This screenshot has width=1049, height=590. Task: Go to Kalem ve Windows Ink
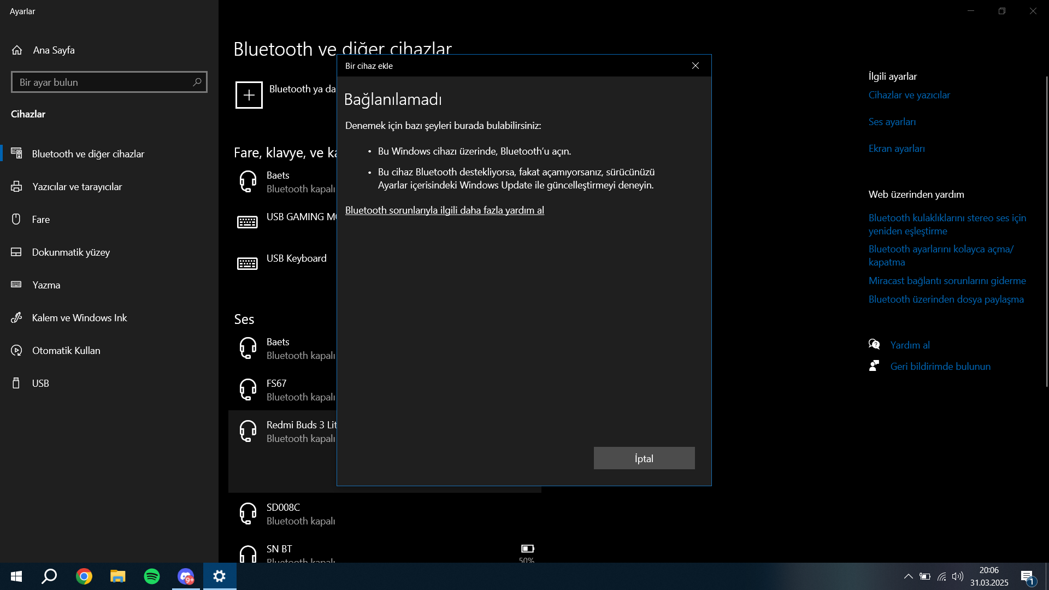tap(79, 318)
